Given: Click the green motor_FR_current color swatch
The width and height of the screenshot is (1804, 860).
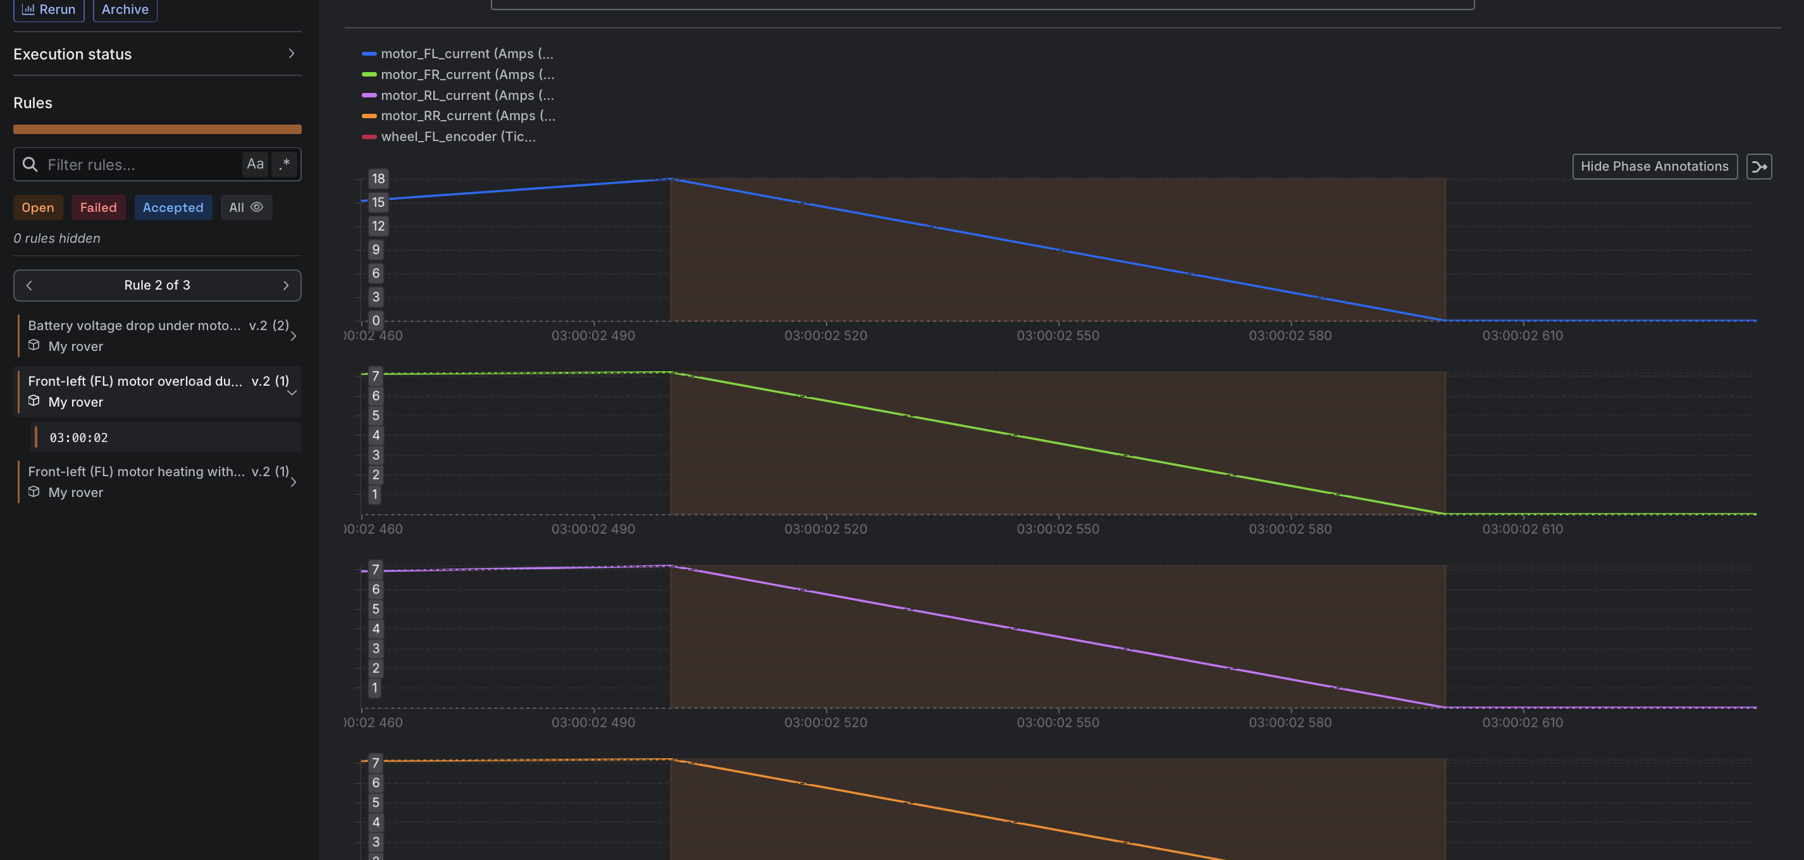Looking at the screenshot, I should coord(369,74).
